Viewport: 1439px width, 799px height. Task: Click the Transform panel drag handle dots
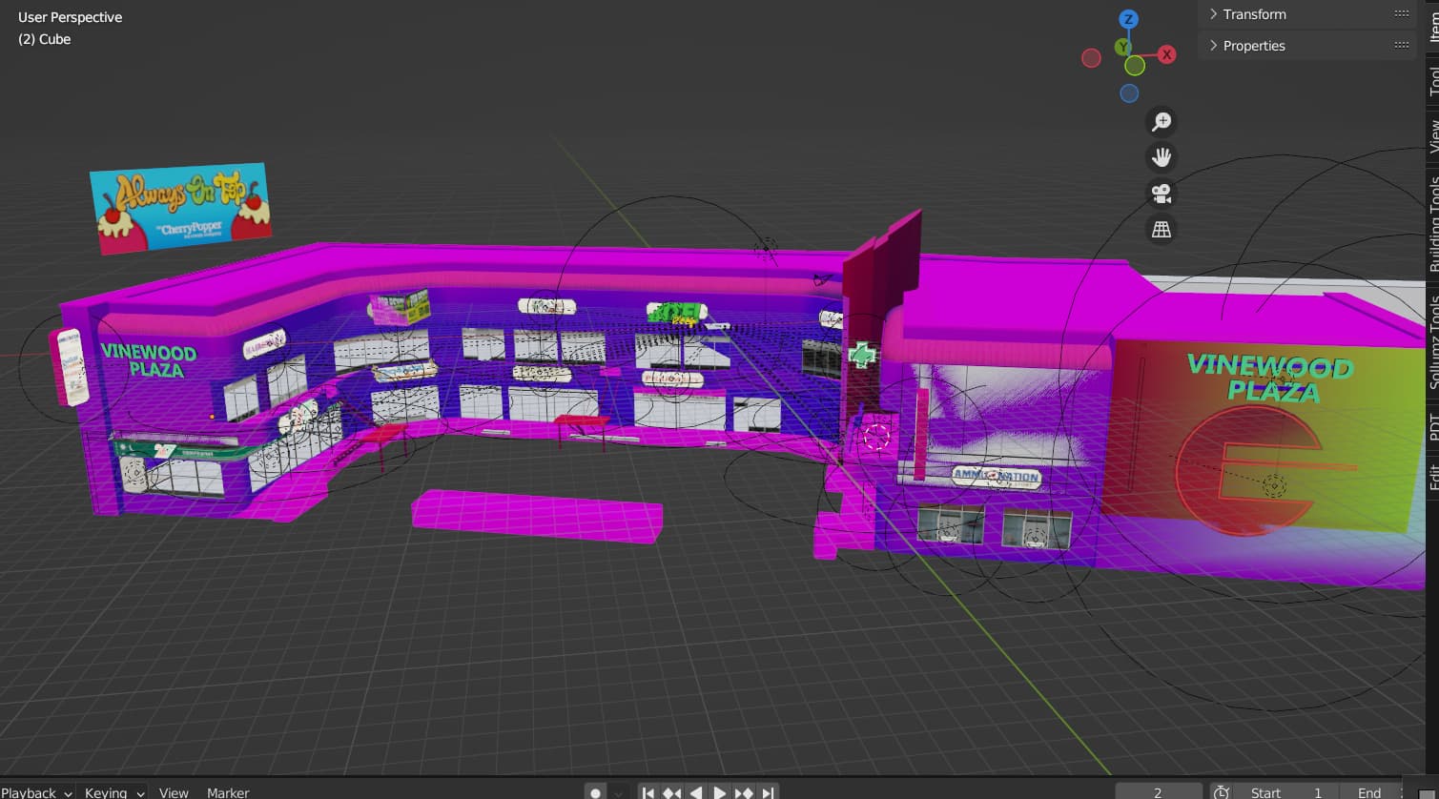(x=1401, y=13)
